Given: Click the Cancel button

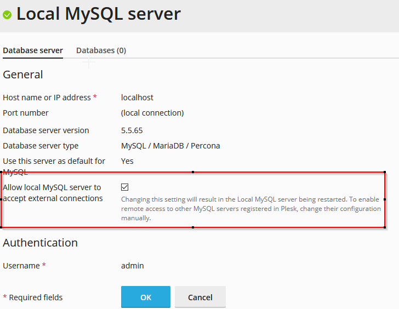Looking at the screenshot, I should click(200, 297).
